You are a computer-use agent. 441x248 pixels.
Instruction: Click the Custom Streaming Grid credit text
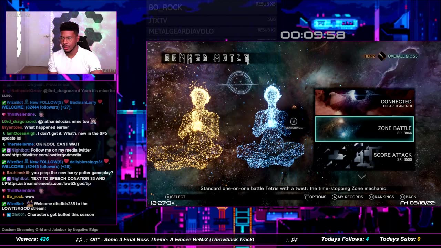point(50,230)
